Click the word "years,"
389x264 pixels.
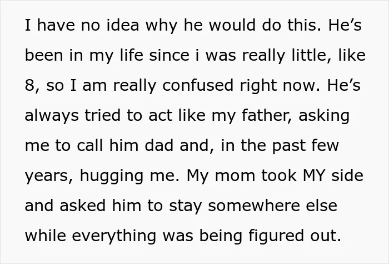point(49,177)
